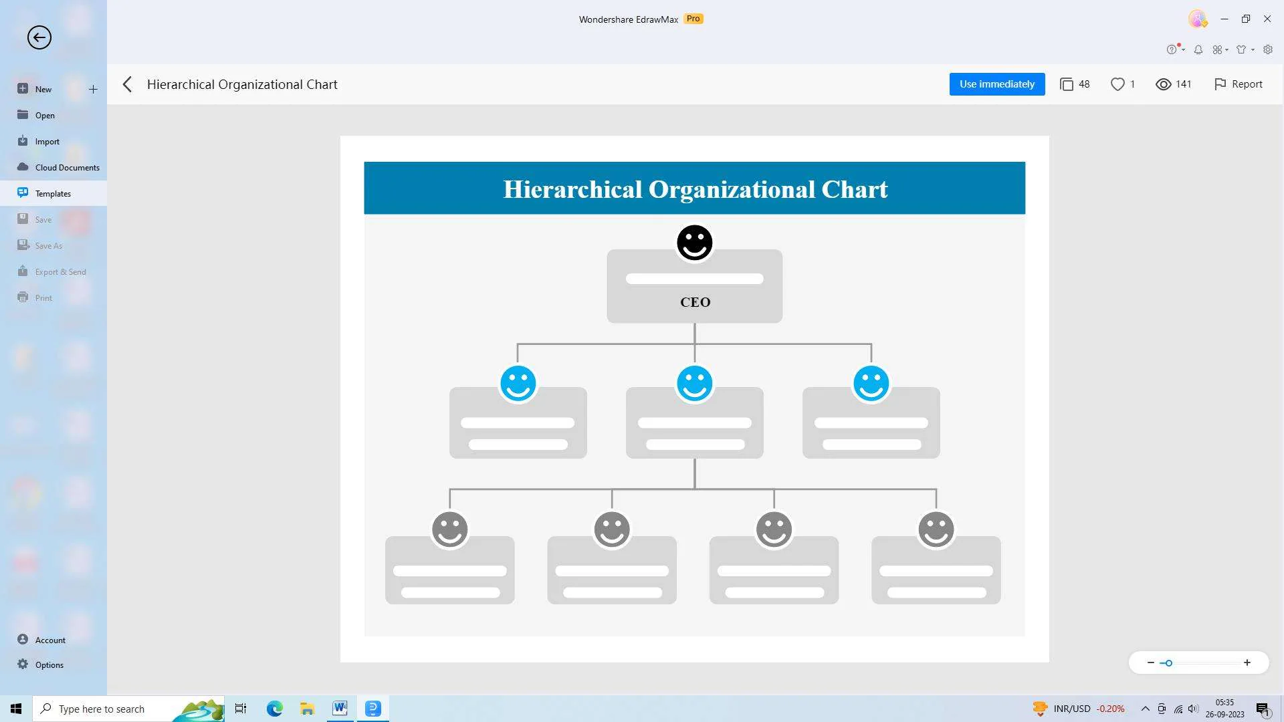Click the Import icon
The image size is (1284, 722).
coord(24,141)
